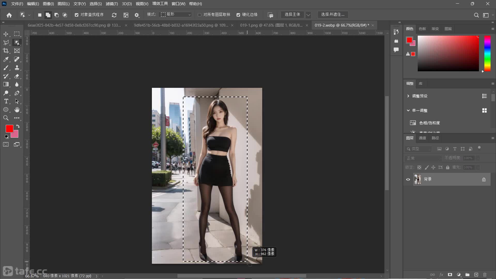Select the Rectangular Marquee tool
This screenshot has width=496, height=279.
point(17,34)
